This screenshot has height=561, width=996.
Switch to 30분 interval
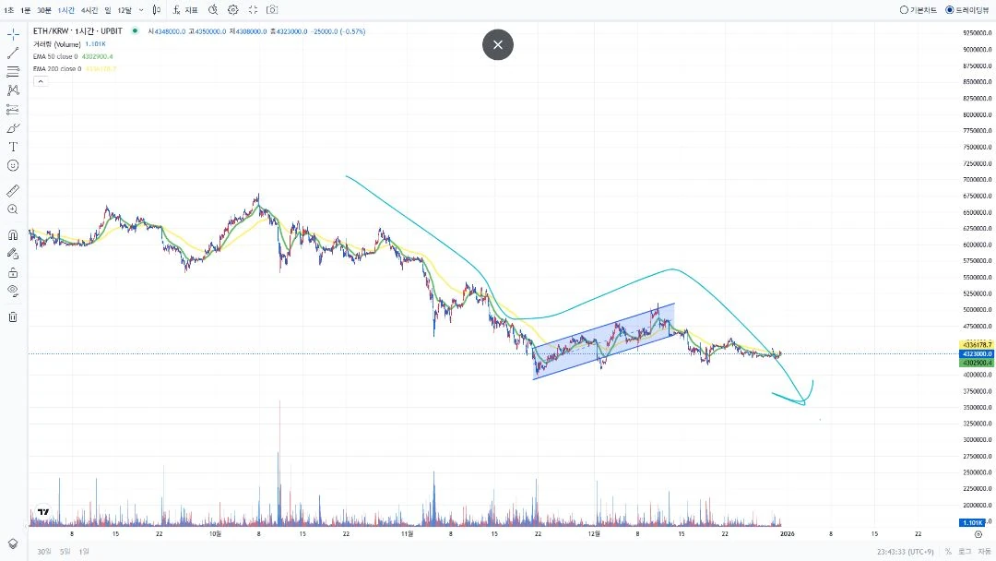coord(44,10)
